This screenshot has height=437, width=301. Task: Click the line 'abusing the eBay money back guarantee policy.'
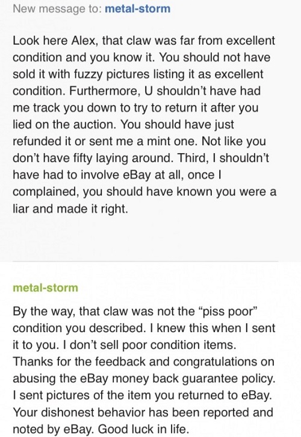(x=144, y=379)
